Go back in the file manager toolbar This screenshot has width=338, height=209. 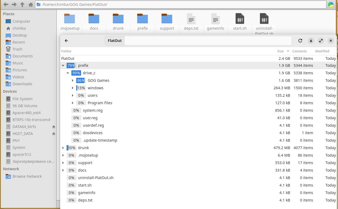tap(6, 5)
